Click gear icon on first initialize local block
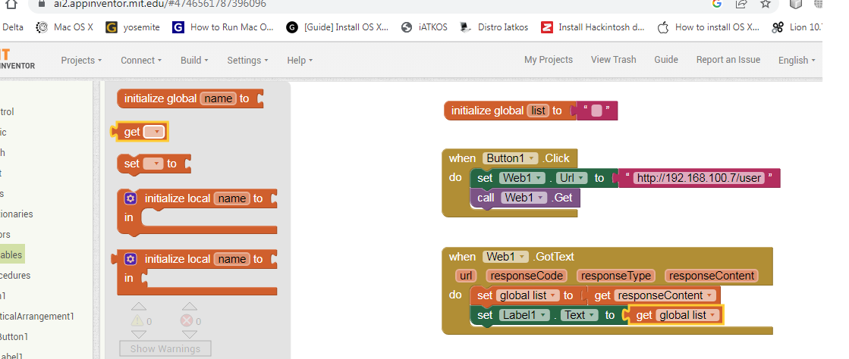This screenshot has height=359, width=849. pyautogui.click(x=130, y=198)
